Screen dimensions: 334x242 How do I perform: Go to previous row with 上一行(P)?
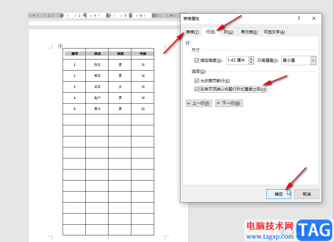click(199, 103)
